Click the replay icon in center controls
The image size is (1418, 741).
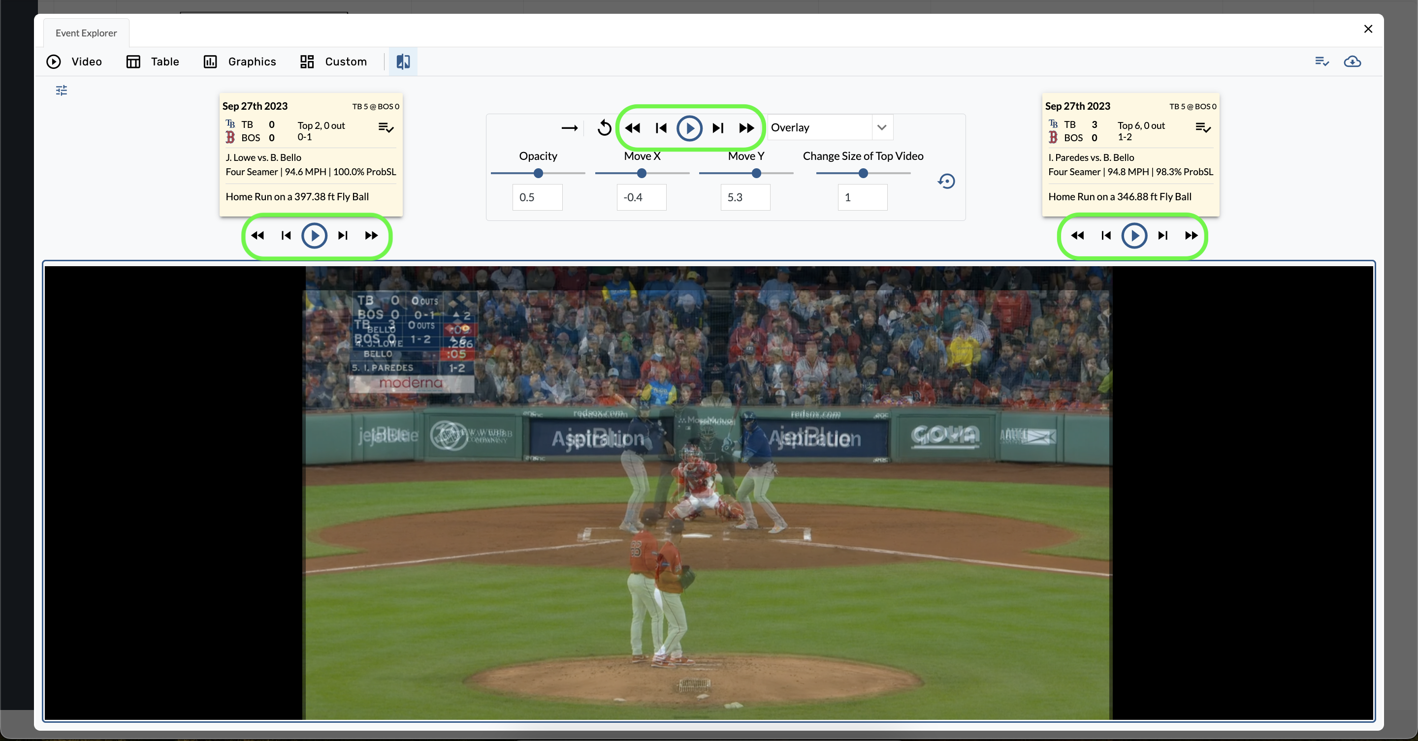pyautogui.click(x=604, y=127)
